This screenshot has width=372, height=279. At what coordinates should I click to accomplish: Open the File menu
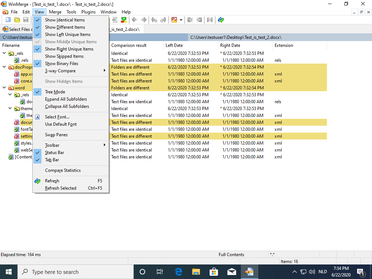pyautogui.click(x=14, y=12)
